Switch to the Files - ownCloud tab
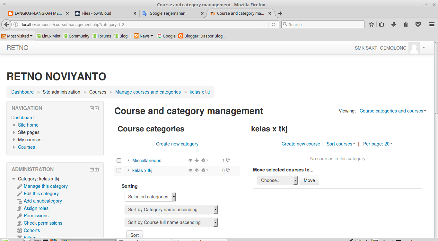Viewport: 438px width, 241px height. click(x=97, y=13)
